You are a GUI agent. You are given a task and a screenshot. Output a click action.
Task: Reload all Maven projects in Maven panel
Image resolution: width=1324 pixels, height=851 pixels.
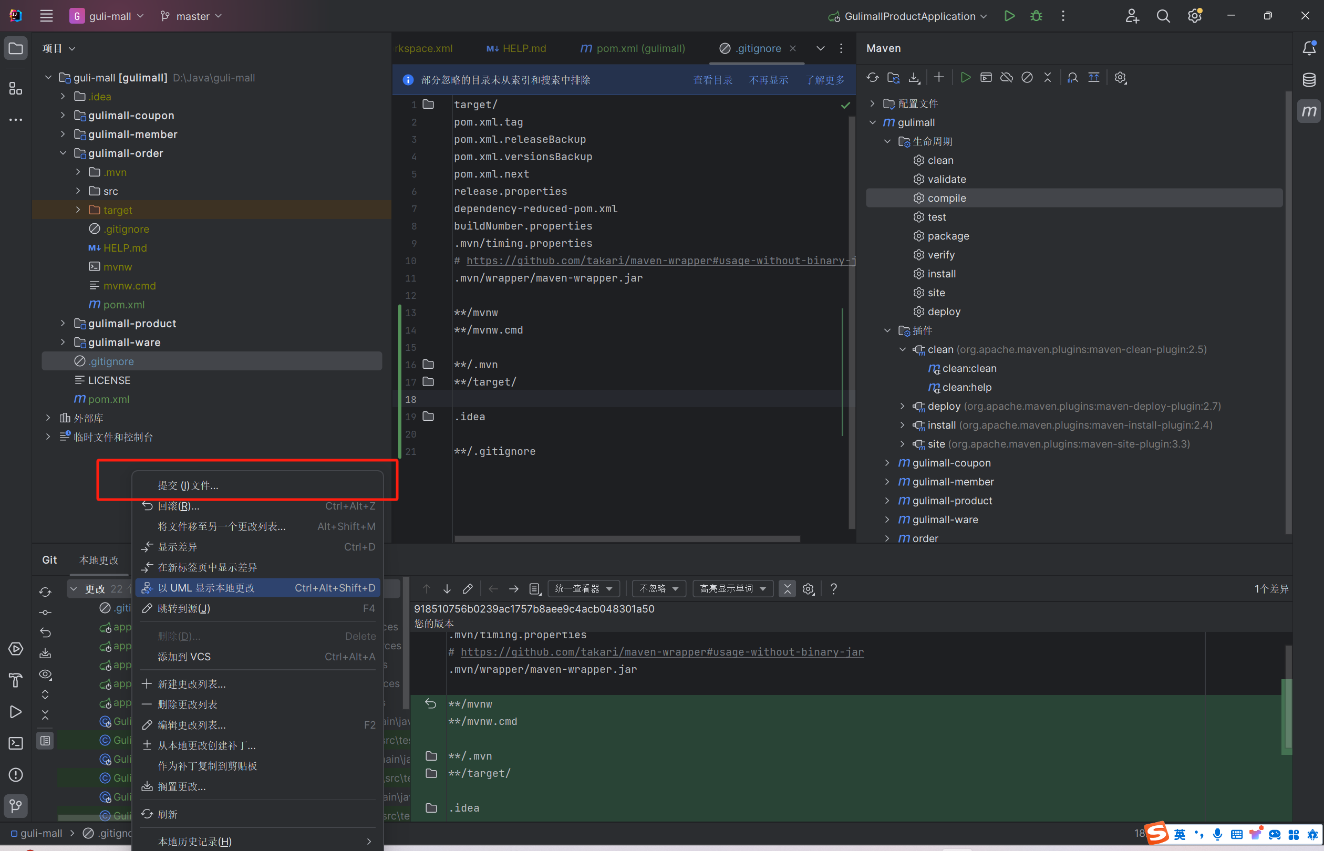tap(873, 78)
